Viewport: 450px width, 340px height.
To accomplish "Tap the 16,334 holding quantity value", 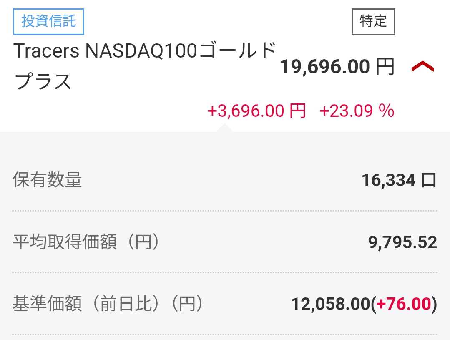I will 389,180.
